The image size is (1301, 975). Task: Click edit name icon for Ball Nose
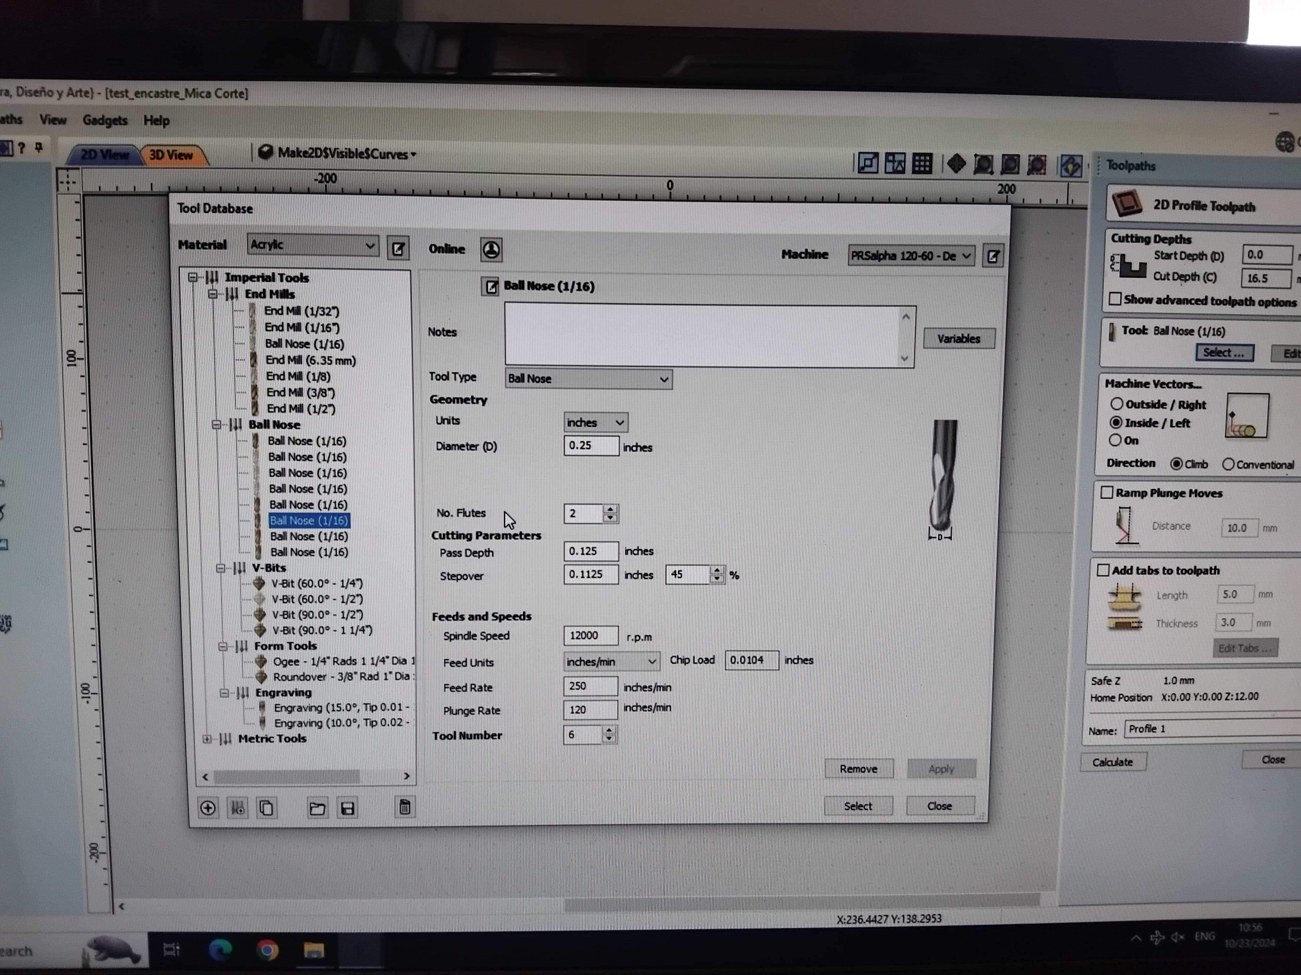coord(490,287)
